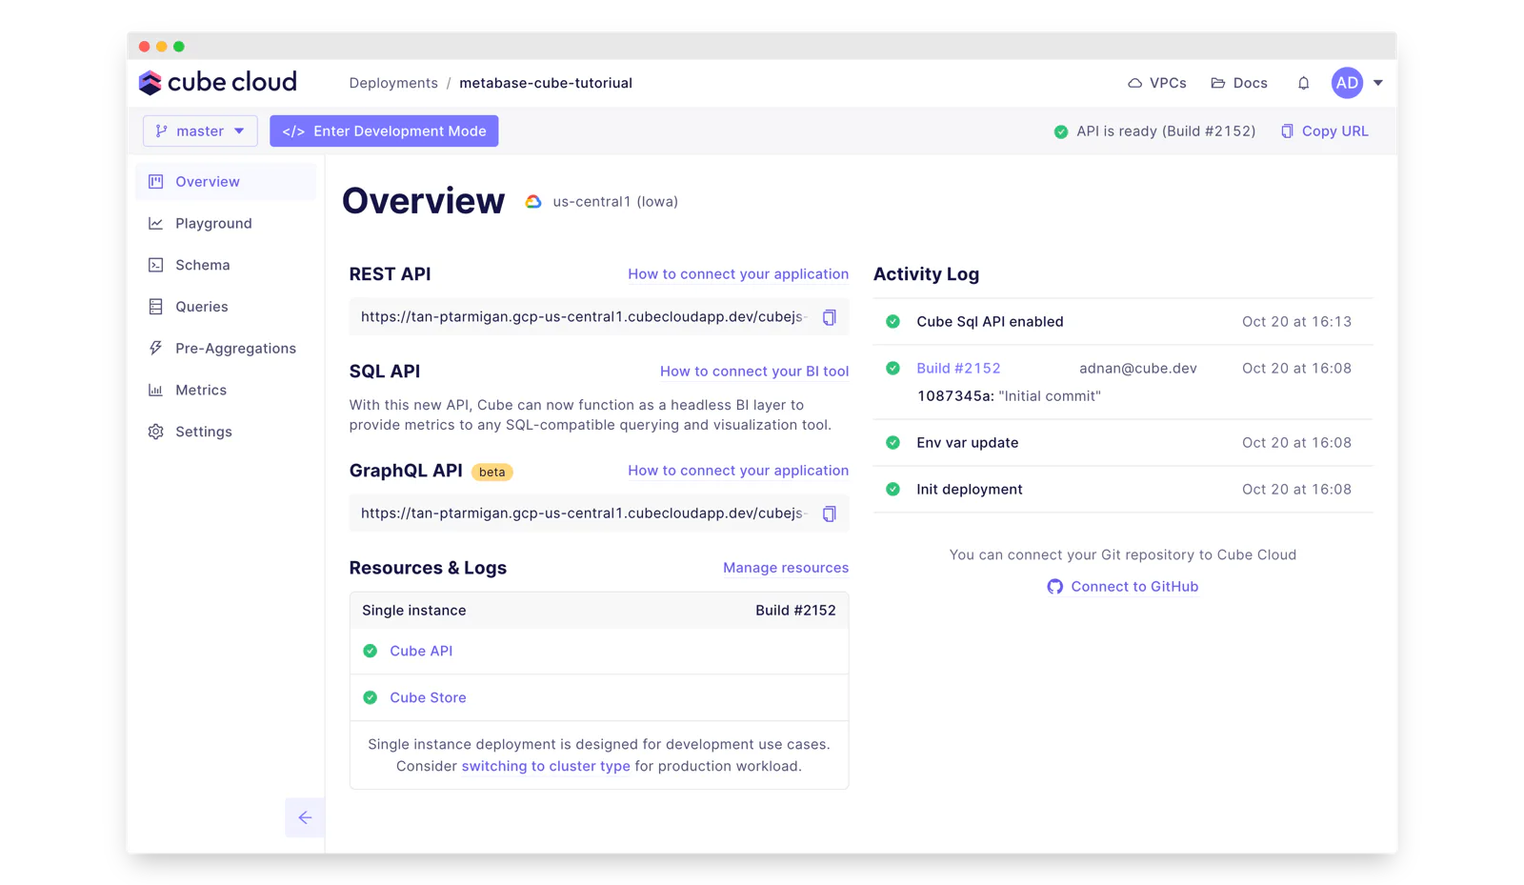This screenshot has width=1524, height=885.
Task: Open the AD user avatar menu
Action: coord(1347,83)
